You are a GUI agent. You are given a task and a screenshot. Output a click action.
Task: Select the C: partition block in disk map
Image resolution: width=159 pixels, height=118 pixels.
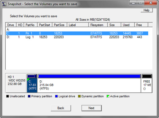click(x=32, y=83)
